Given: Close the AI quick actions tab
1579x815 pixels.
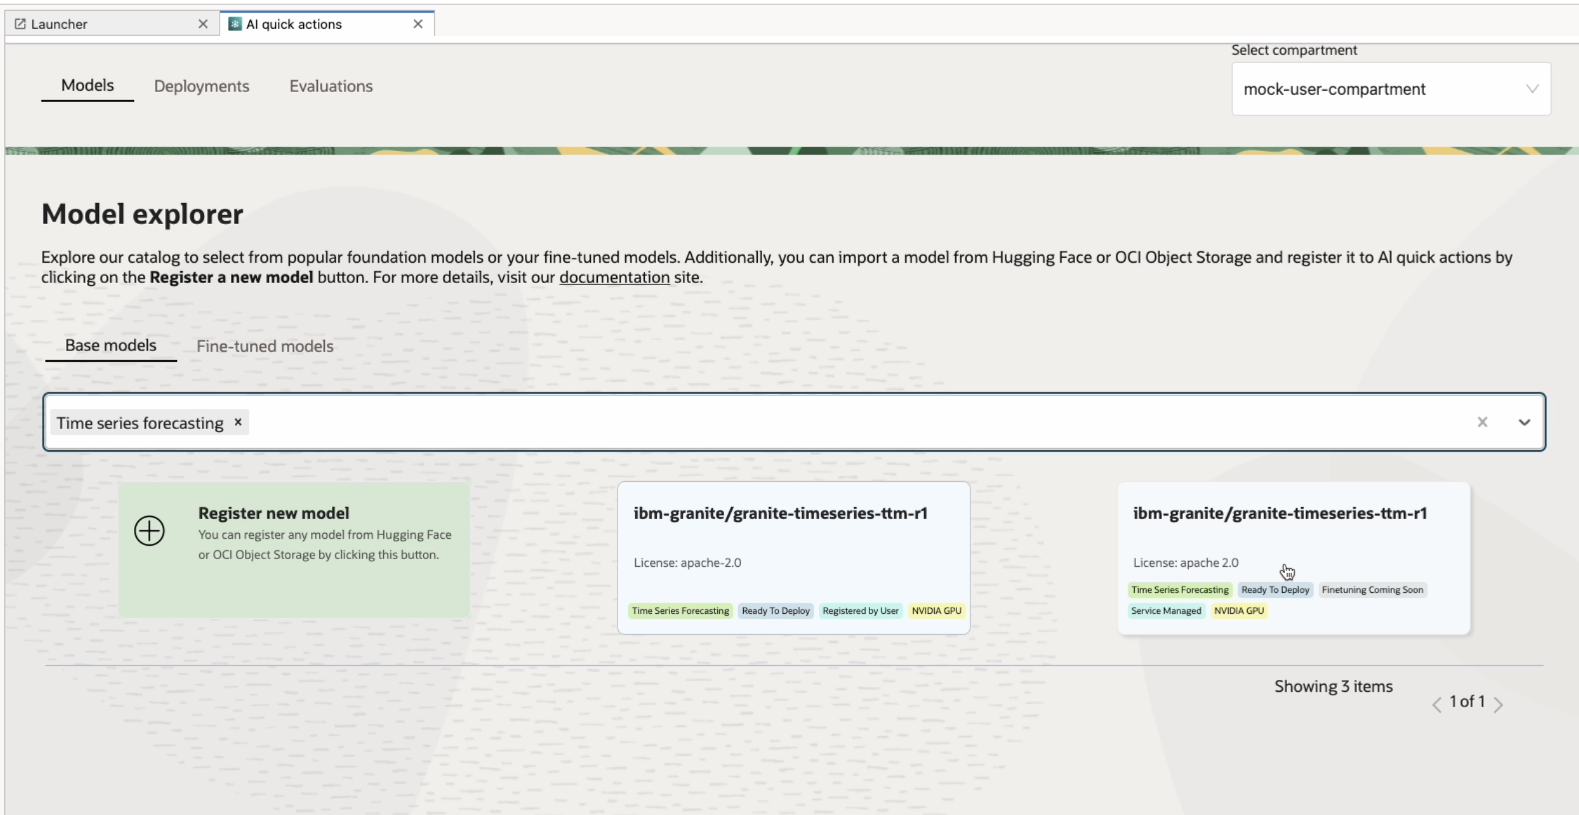Looking at the screenshot, I should click(x=418, y=24).
